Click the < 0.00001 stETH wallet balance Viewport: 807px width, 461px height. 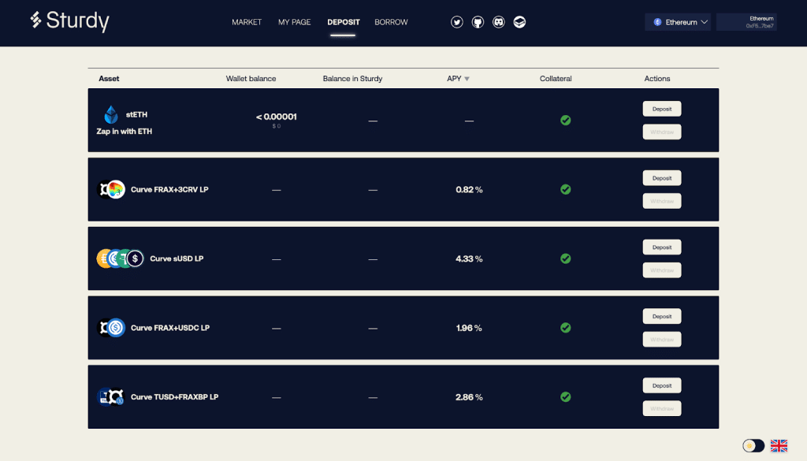point(277,117)
